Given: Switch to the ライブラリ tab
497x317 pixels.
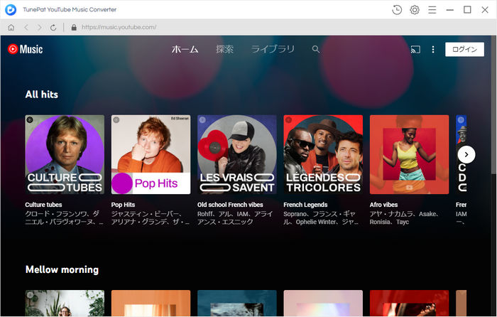Looking at the screenshot, I should [273, 49].
